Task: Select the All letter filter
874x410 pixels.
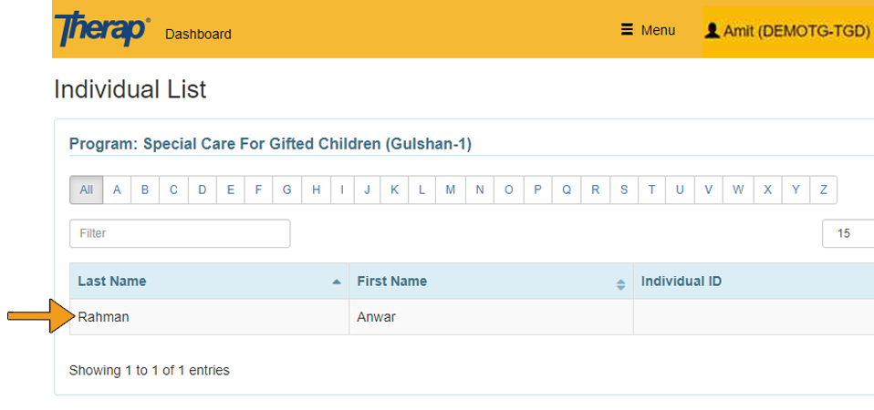Action: coord(86,190)
